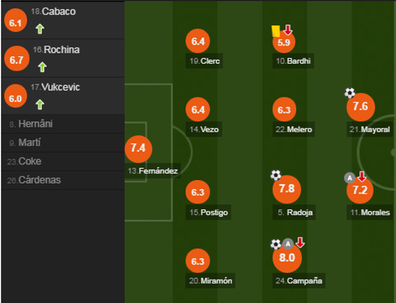Click the green sub-on arrow under Vukcevic
Viewport: 396px width, 303px height.
click(39, 105)
